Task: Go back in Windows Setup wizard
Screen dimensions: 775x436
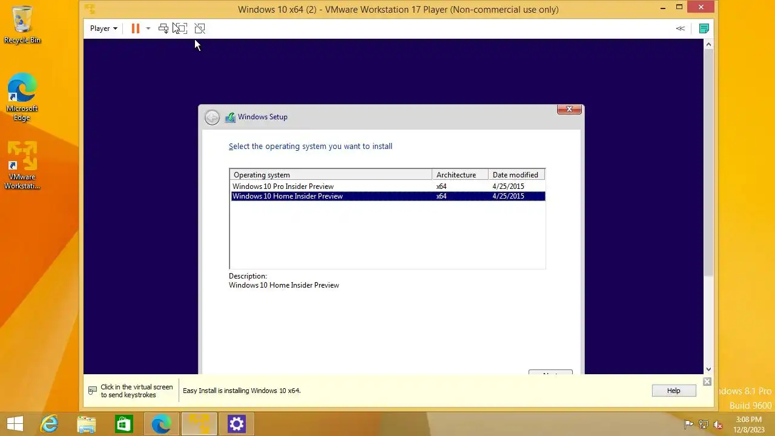Action: tap(212, 117)
